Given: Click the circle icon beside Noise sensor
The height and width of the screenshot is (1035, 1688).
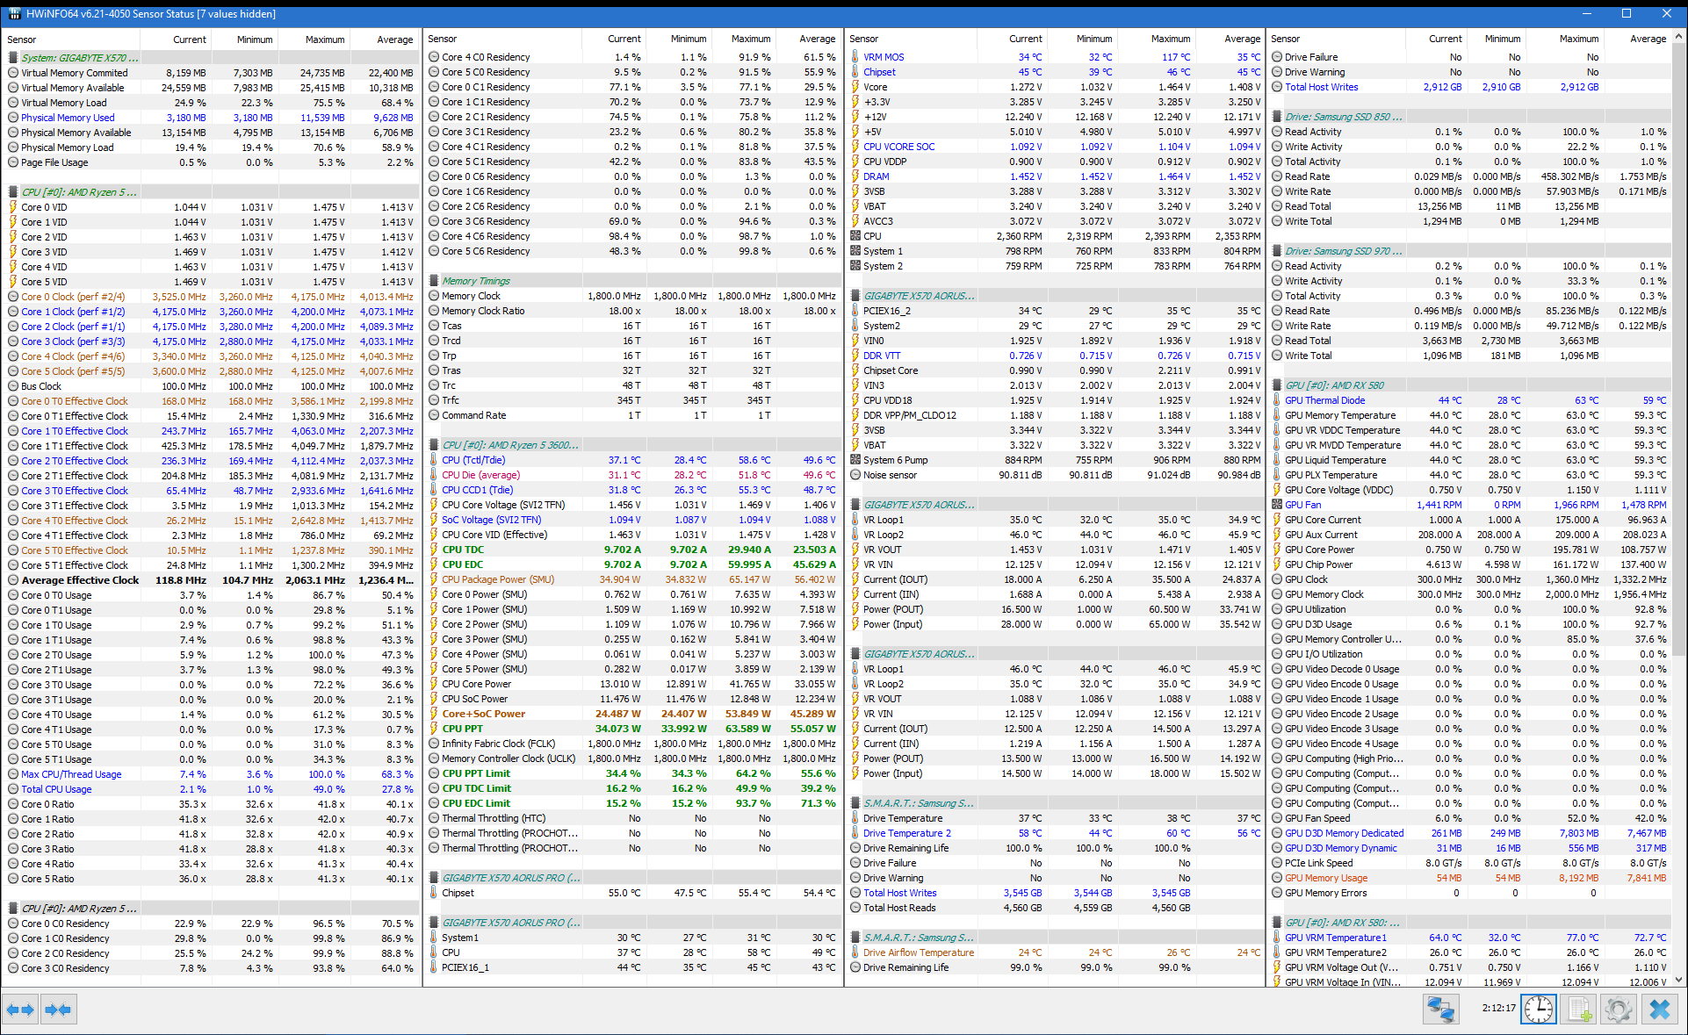Looking at the screenshot, I should [855, 475].
